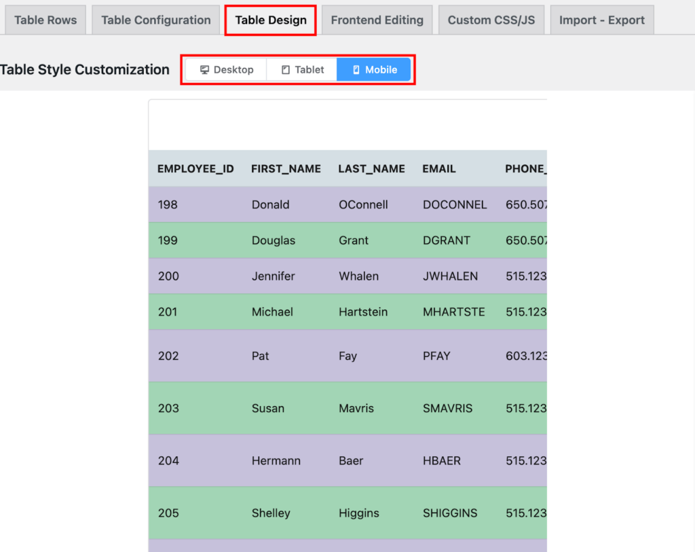This screenshot has height=552, width=695.
Task: Click employee ID cell 199
Action: point(168,240)
